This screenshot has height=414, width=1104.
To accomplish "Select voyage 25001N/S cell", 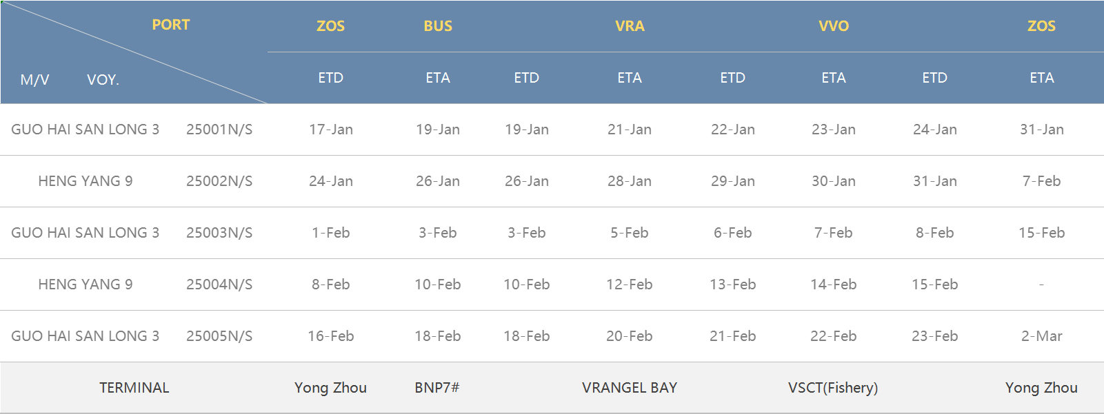I will [x=219, y=130].
